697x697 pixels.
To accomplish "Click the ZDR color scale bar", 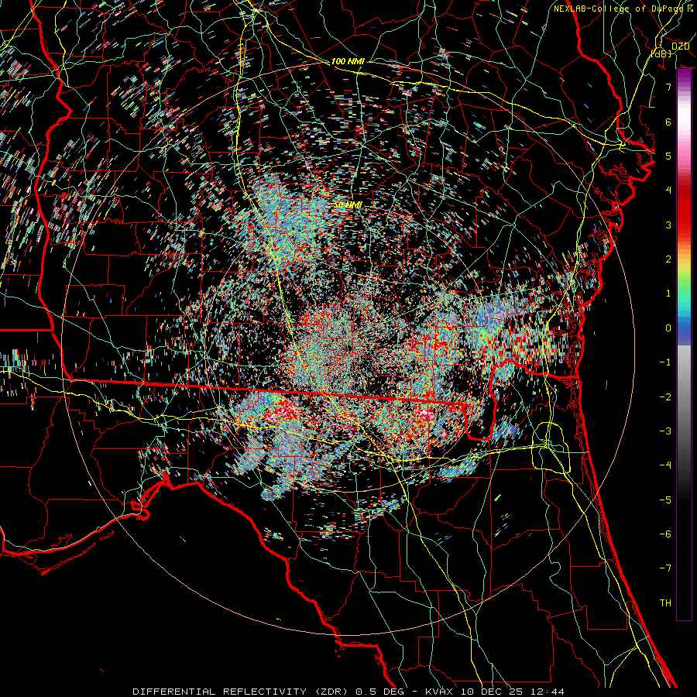I will click(684, 345).
